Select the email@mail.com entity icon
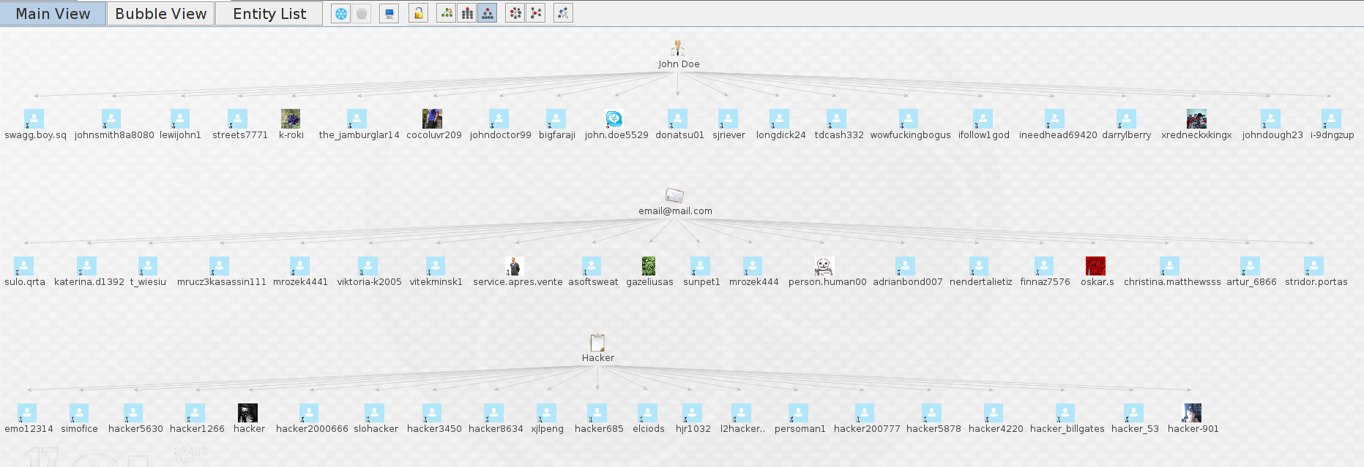Image resolution: width=1364 pixels, height=467 pixels. [x=674, y=196]
